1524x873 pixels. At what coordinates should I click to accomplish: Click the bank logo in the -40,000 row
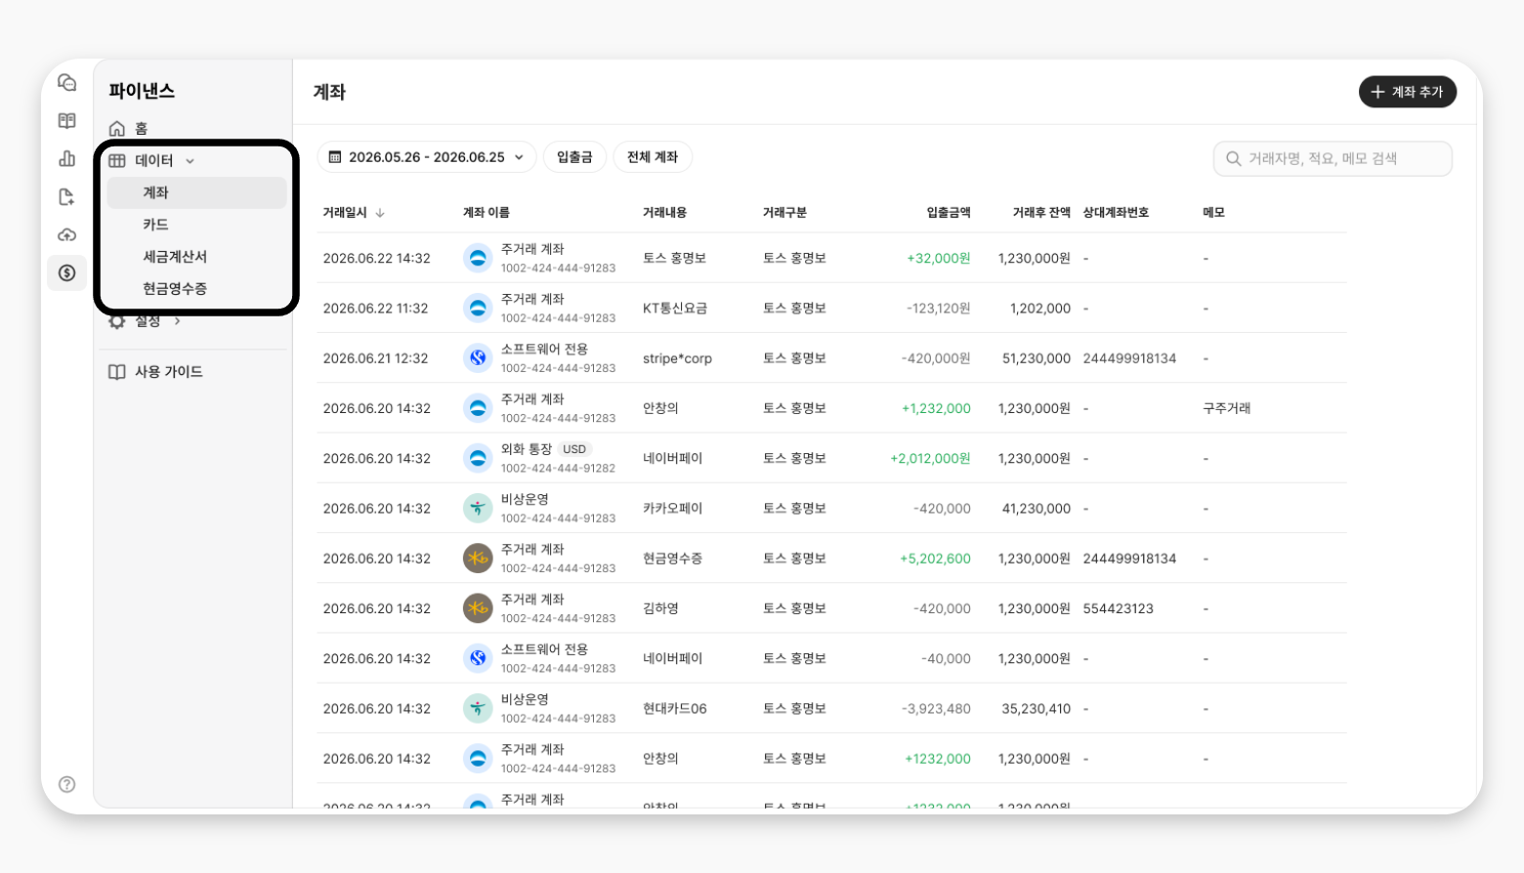pos(478,658)
